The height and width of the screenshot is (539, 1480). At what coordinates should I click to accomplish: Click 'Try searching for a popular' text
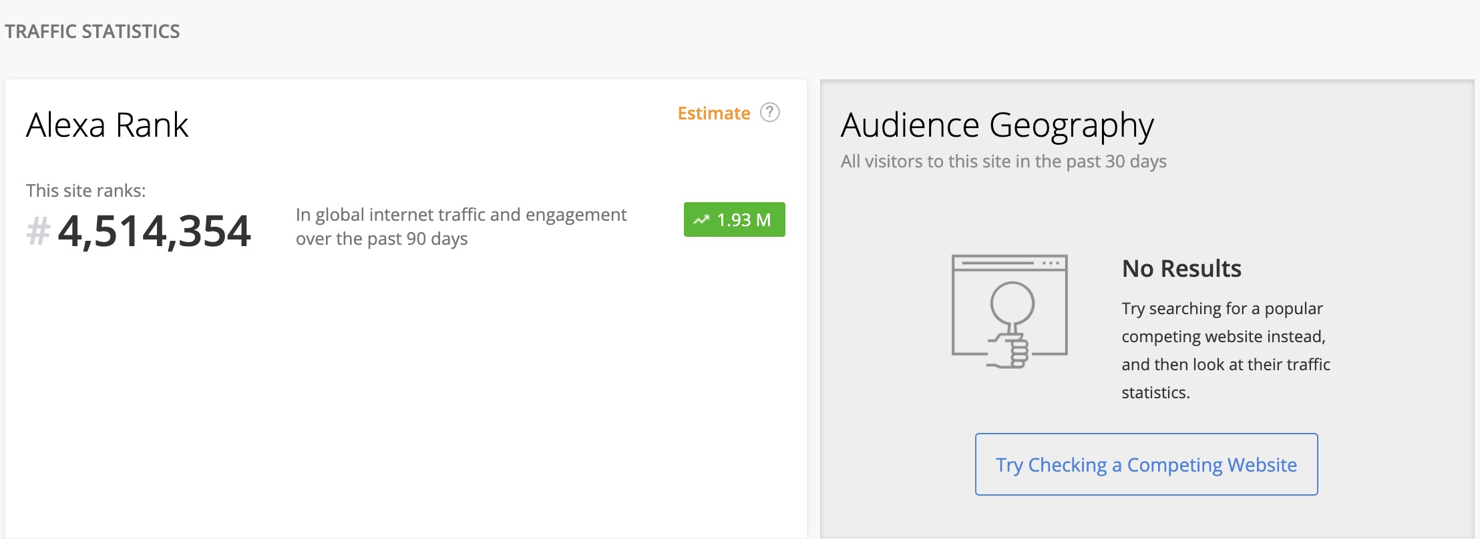(1226, 350)
